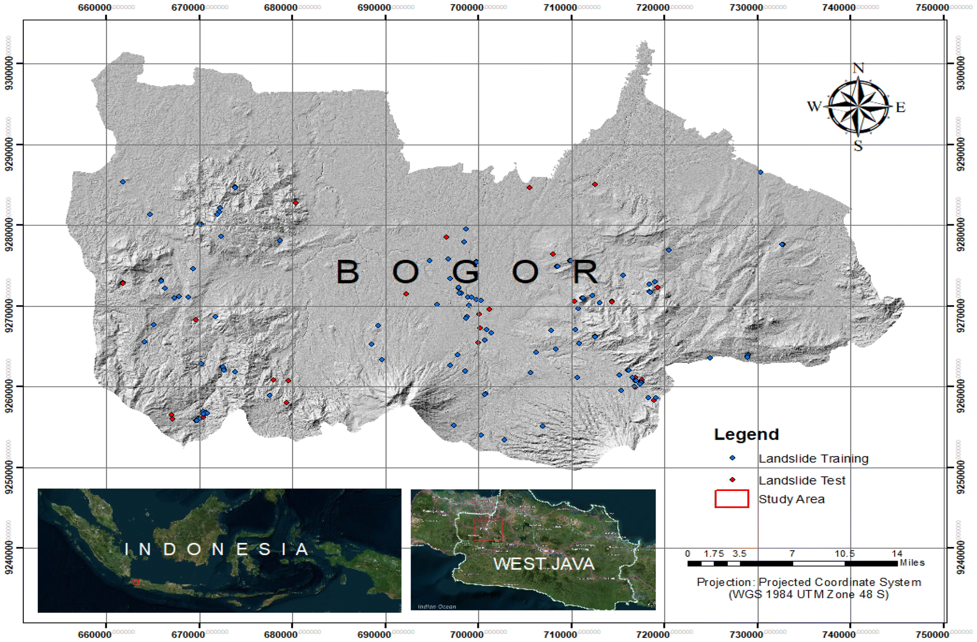Click the "S" letter below the compass

coord(858,146)
